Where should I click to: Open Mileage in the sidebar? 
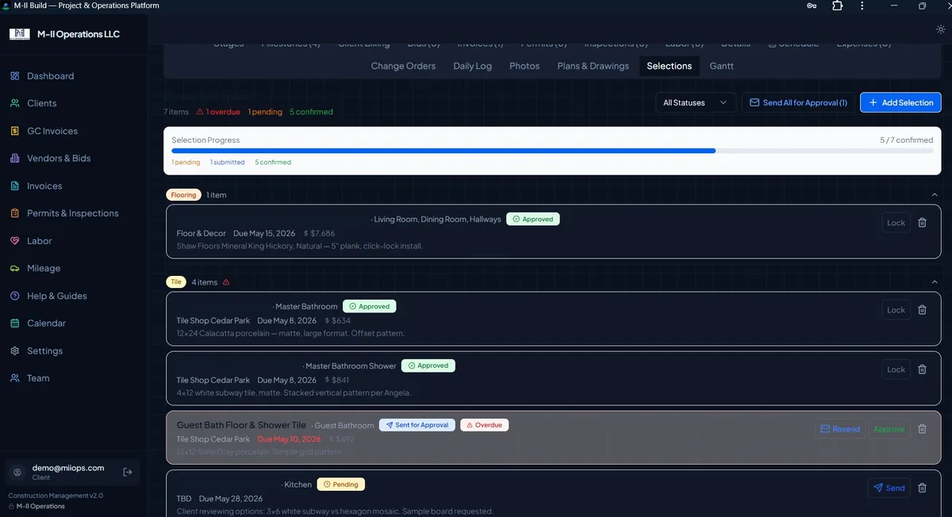44,268
